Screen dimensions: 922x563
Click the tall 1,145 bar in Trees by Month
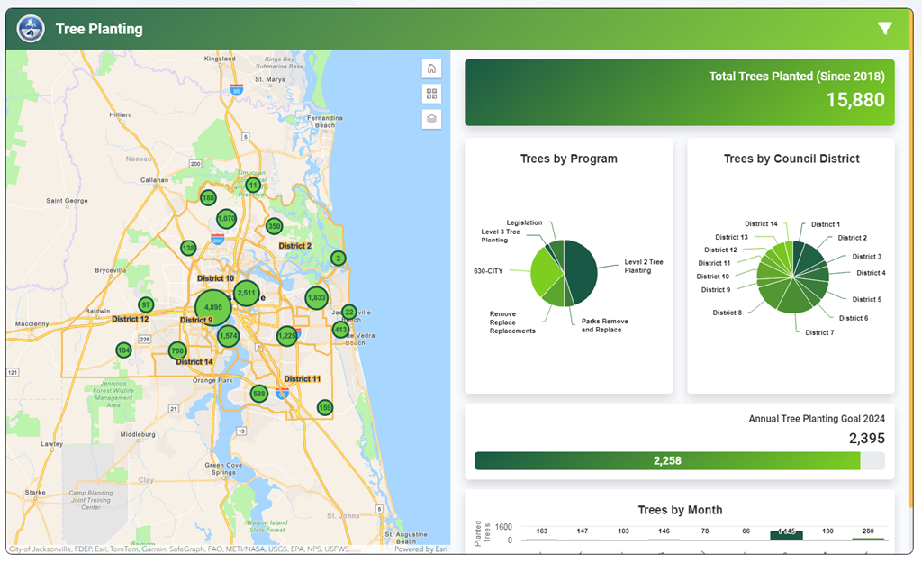tap(786, 535)
